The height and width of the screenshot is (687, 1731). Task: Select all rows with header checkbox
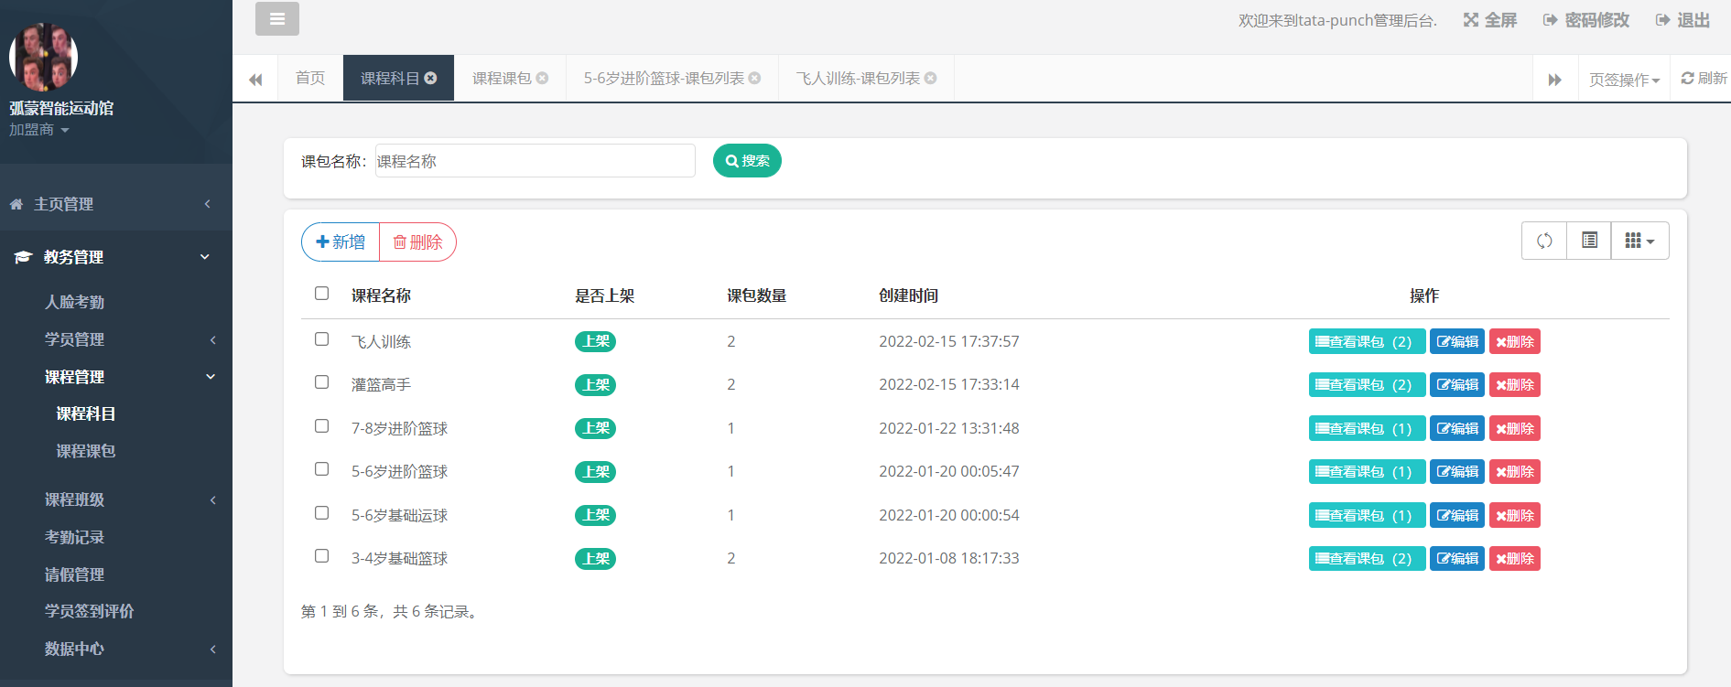pos(321,294)
